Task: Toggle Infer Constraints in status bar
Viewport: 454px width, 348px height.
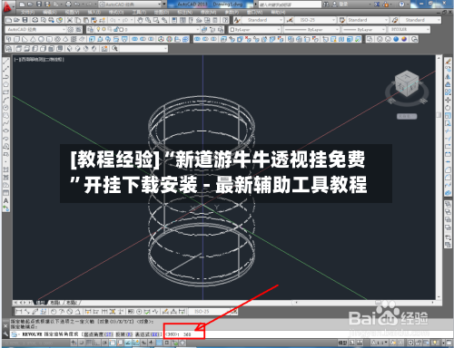Action: pos(74,343)
